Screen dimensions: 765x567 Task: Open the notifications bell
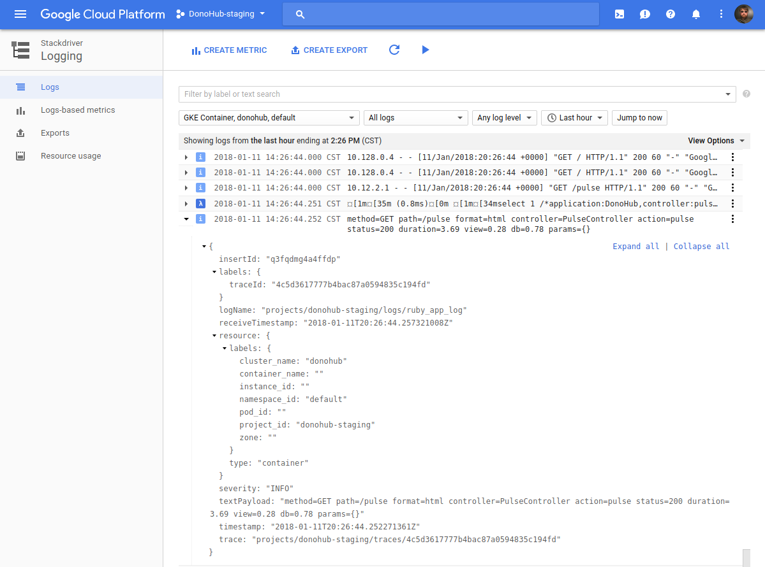[696, 14]
